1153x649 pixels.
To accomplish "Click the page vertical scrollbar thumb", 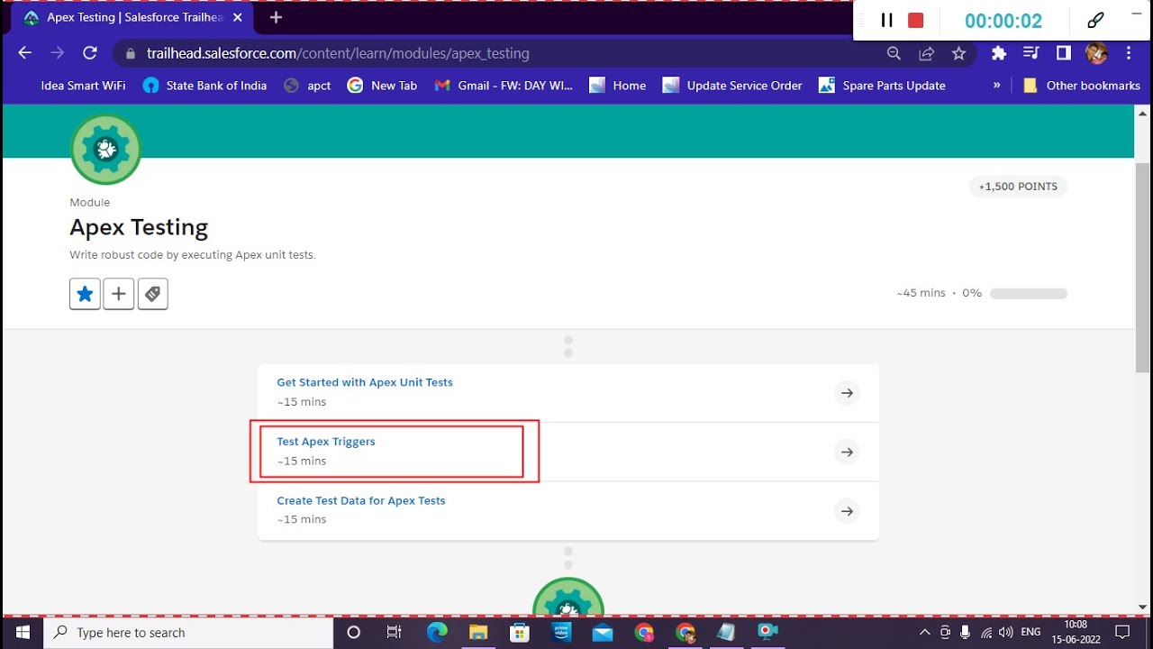I will pos(1142,268).
